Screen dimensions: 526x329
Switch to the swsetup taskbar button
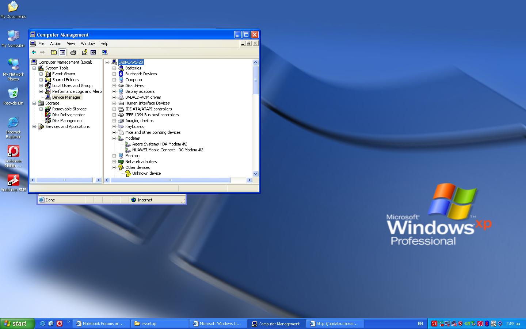pos(160,324)
